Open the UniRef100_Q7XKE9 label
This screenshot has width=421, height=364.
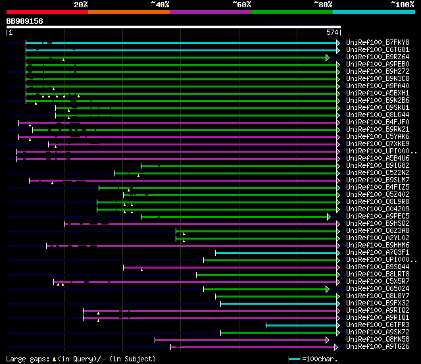[x=378, y=144]
